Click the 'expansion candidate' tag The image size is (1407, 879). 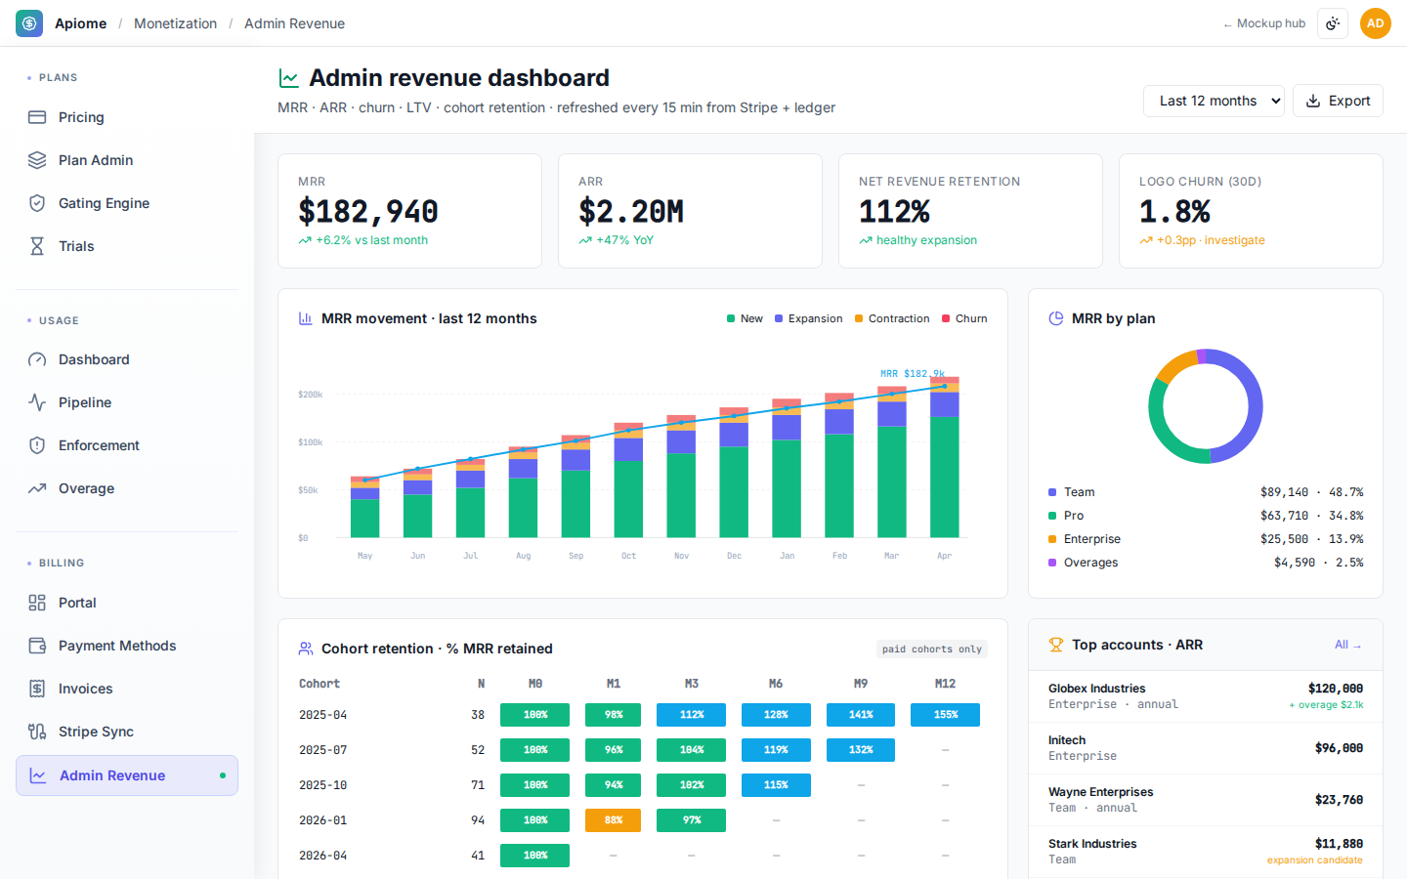pyautogui.click(x=1314, y=860)
